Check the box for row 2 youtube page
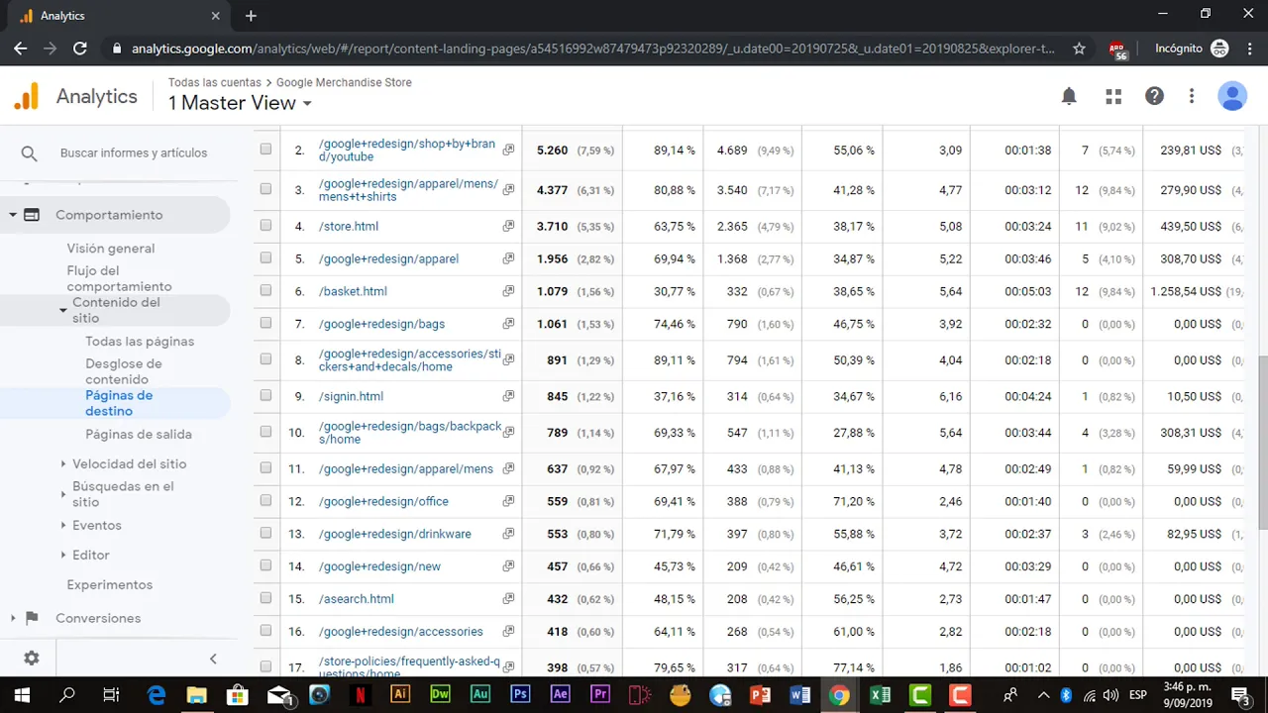This screenshot has width=1268, height=713. tap(265, 150)
